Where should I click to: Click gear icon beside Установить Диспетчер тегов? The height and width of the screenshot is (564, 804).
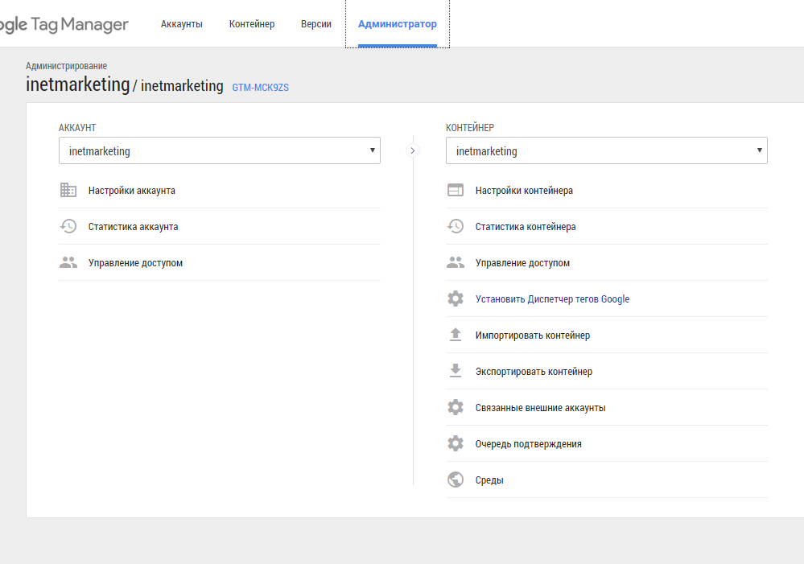click(x=456, y=298)
